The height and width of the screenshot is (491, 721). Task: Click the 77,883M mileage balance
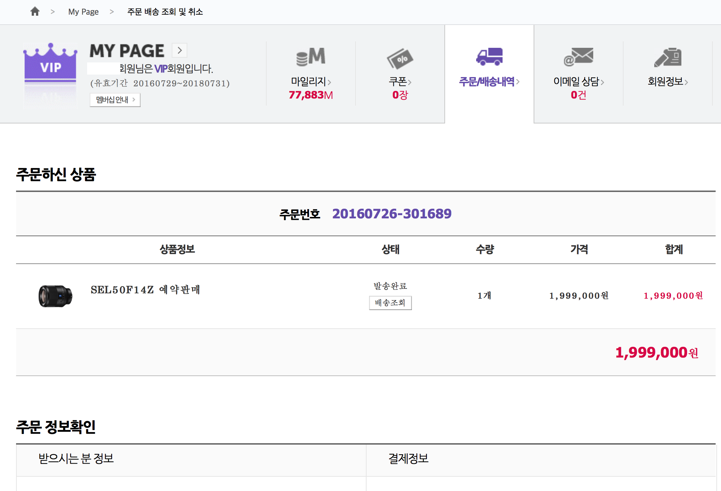click(311, 95)
